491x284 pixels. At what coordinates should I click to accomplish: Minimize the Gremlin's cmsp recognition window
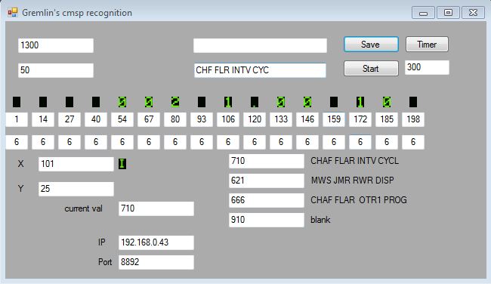pos(423,13)
